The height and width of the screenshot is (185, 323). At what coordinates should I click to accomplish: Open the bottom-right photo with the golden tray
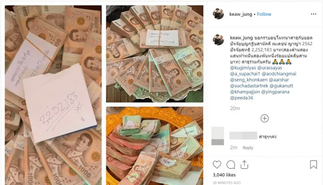pos(155,146)
